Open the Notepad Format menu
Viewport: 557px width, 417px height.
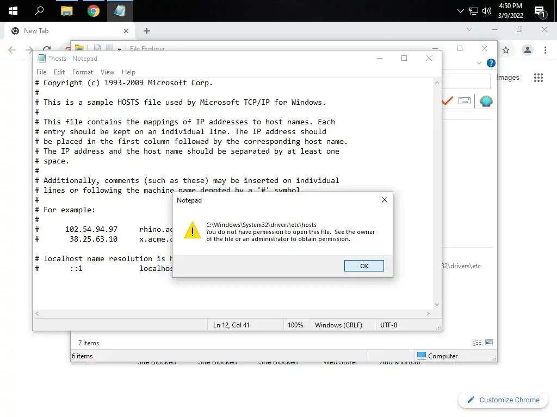click(x=83, y=72)
